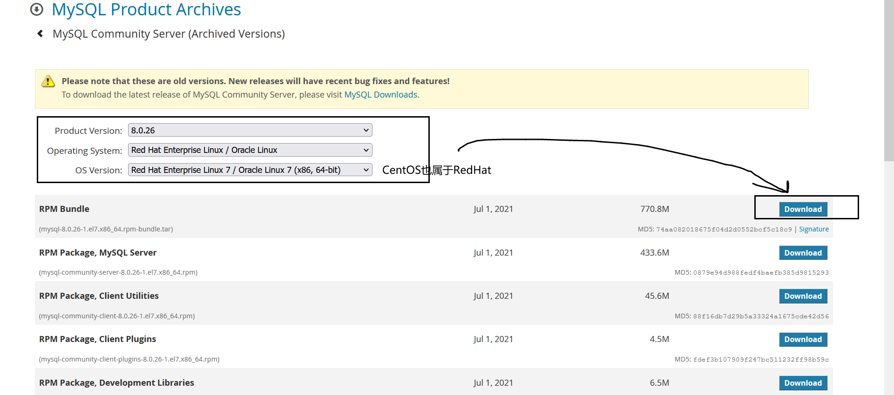This screenshot has width=894, height=395.
Task: Select the RPM Bundle title text
Action: tap(64, 209)
